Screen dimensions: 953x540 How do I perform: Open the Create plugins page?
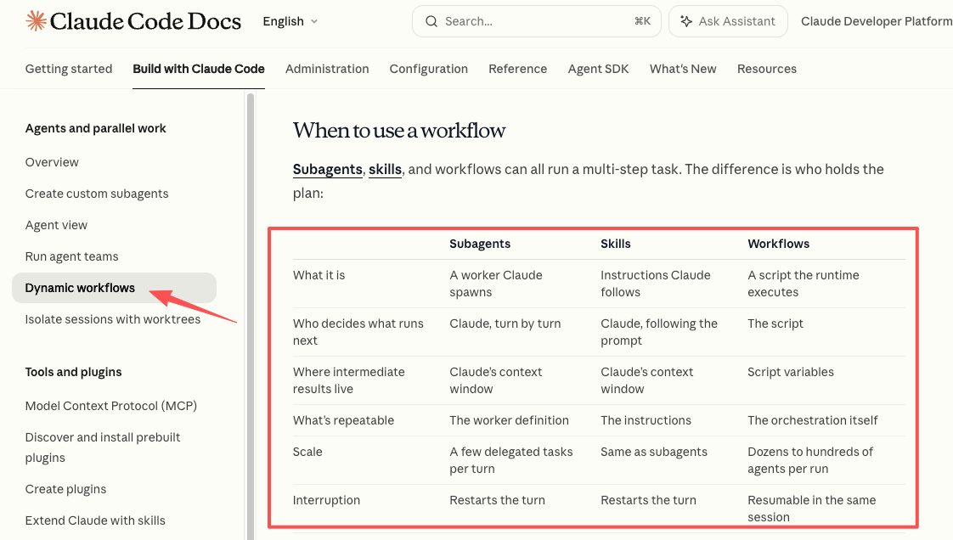point(65,489)
